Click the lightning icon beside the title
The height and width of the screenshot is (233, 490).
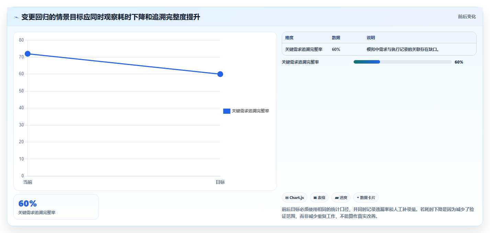click(16, 17)
